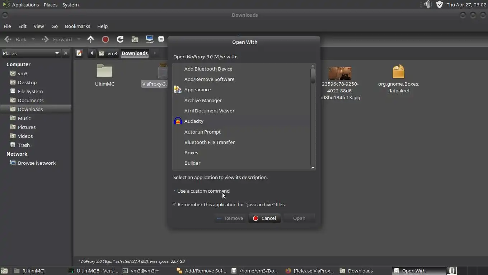Click the Forward navigation button

57,39
